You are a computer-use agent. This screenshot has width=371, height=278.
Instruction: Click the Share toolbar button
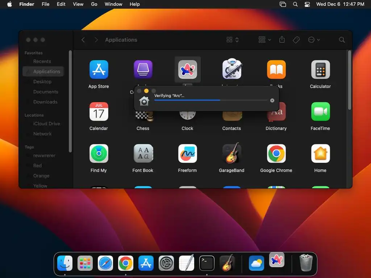[282, 39]
